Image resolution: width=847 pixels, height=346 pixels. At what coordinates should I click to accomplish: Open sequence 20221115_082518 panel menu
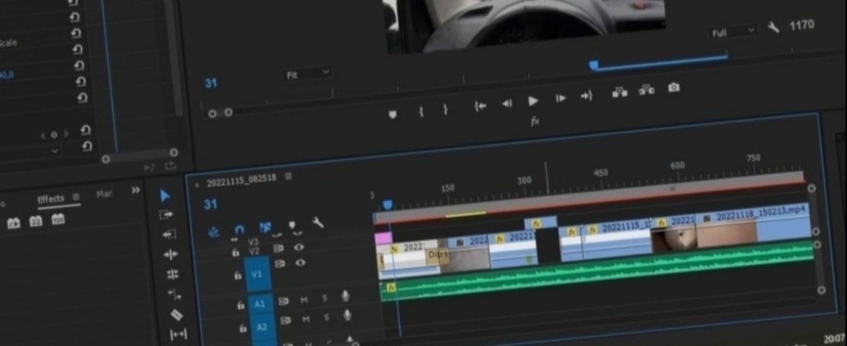289,176
